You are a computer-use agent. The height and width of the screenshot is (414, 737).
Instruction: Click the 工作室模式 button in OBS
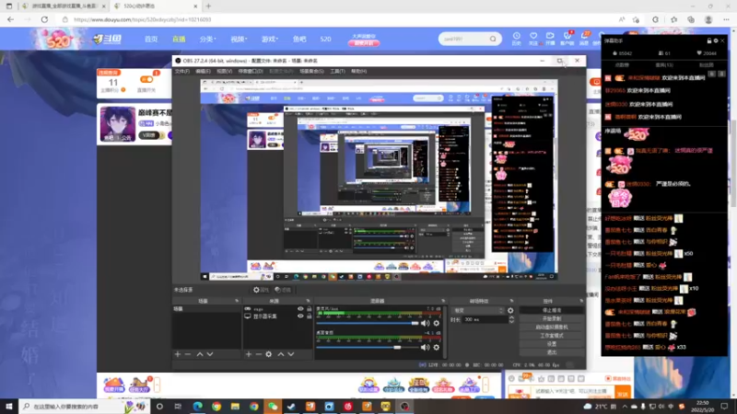pos(552,336)
